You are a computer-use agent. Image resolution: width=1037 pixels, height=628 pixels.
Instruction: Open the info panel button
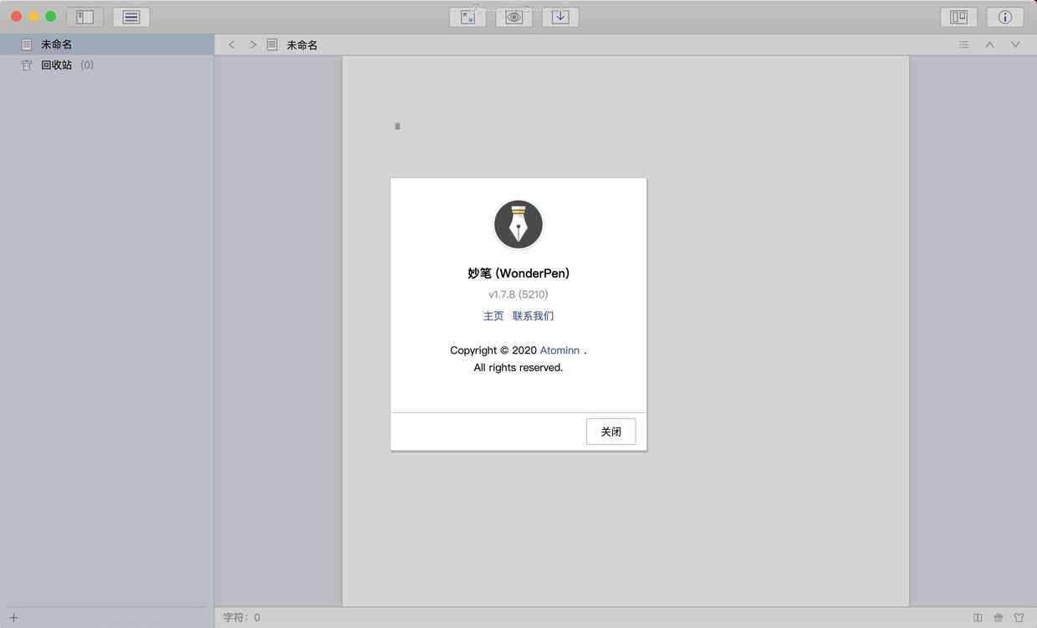tap(1005, 17)
